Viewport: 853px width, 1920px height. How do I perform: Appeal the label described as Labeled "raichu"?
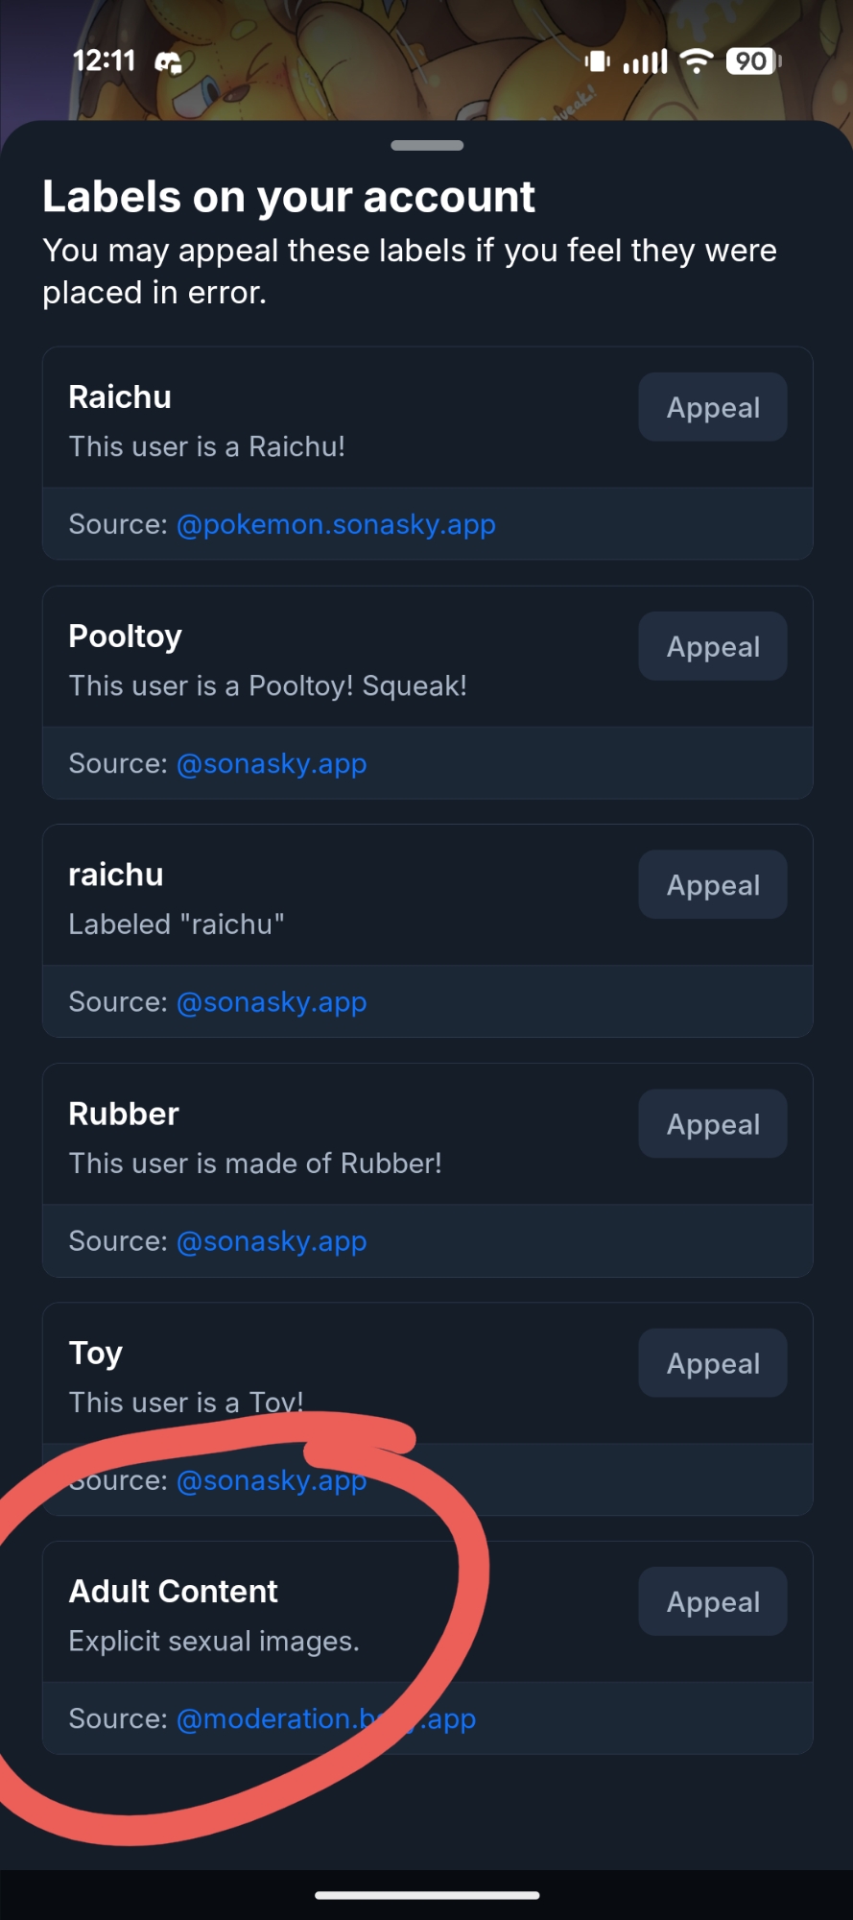[713, 884]
